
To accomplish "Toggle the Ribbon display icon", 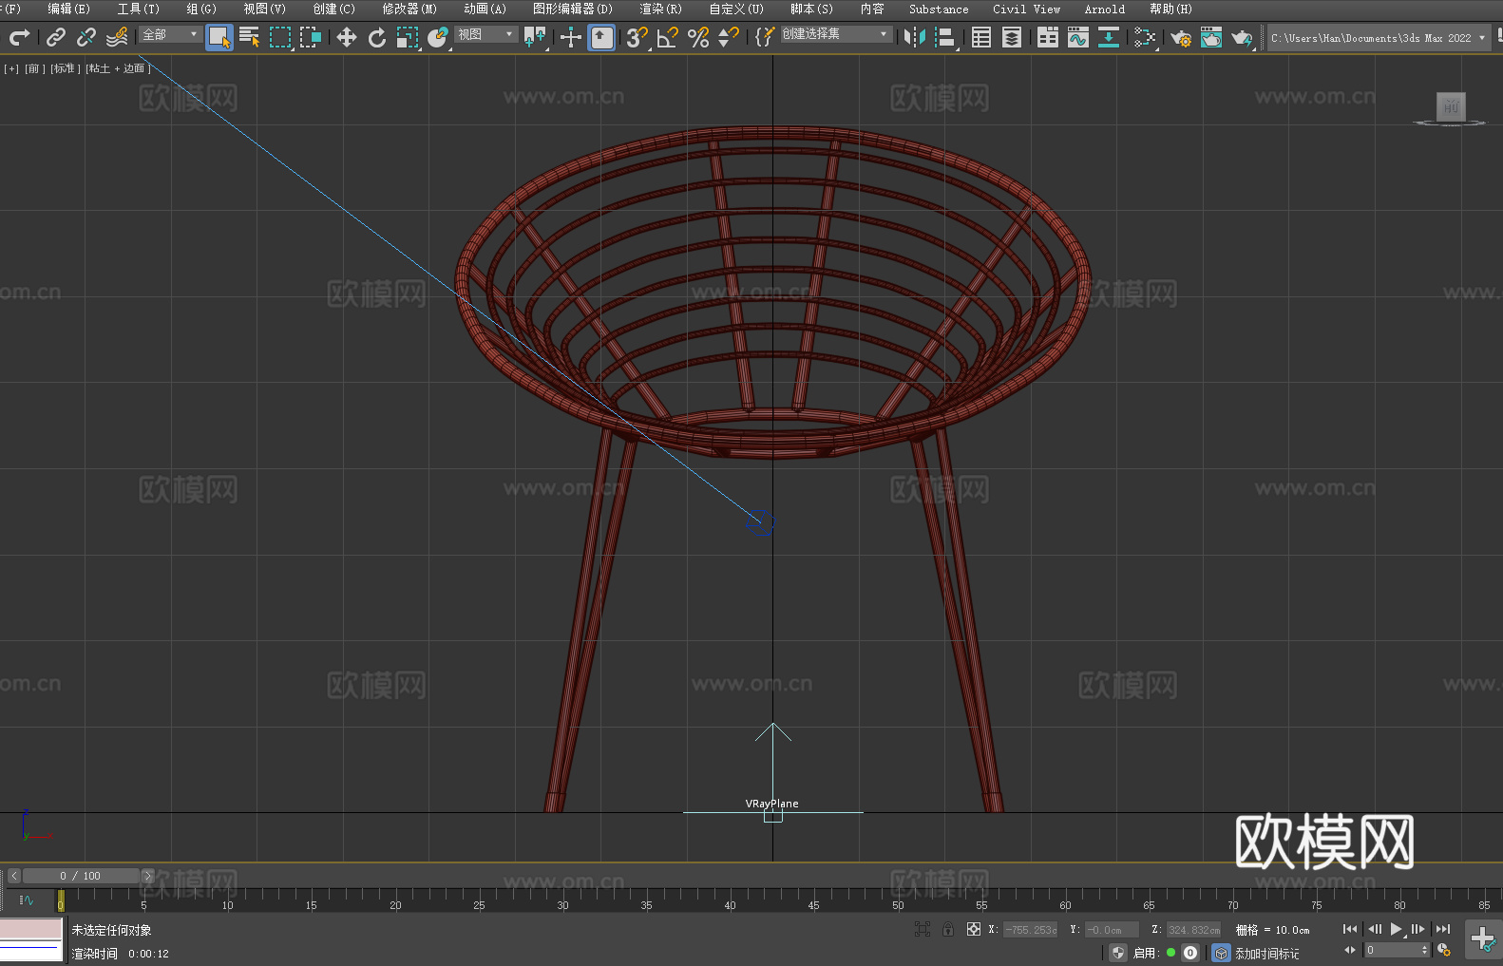I will [1048, 37].
